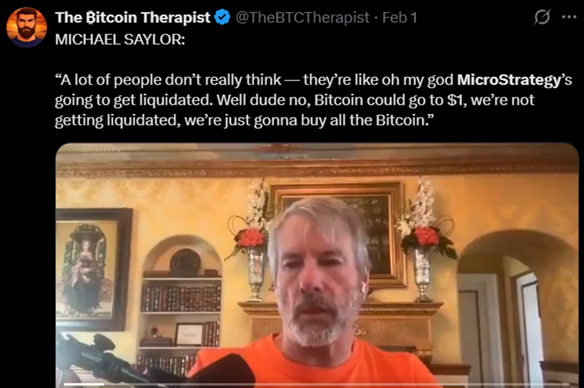Screen dimensions: 584x388
Task: Click the last line ending 'all the Bitcoin.'
Action: (244, 120)
